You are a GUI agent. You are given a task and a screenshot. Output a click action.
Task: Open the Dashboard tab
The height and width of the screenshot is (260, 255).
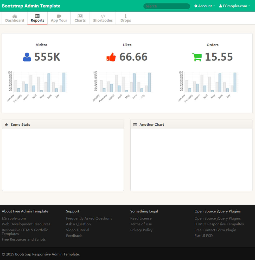coord(15,18)
